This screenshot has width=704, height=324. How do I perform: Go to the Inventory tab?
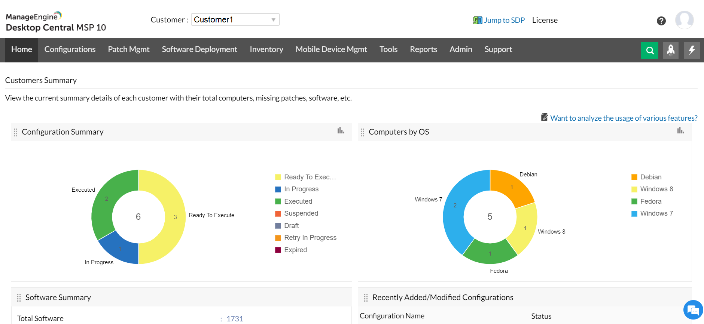266,49
